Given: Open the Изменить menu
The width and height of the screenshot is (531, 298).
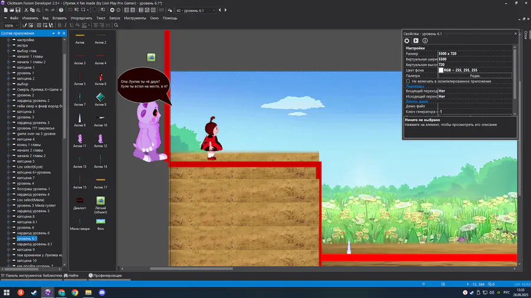Looking at the screenshot, I should point(30,18).
